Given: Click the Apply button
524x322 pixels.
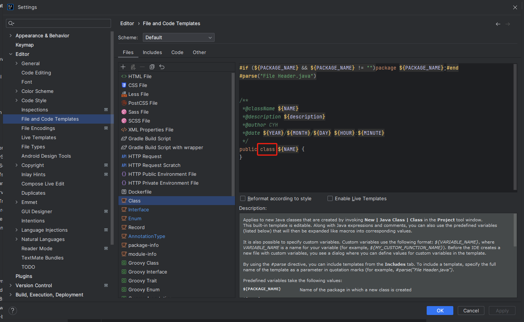Looking at the screenshot, I should (502, 311).
